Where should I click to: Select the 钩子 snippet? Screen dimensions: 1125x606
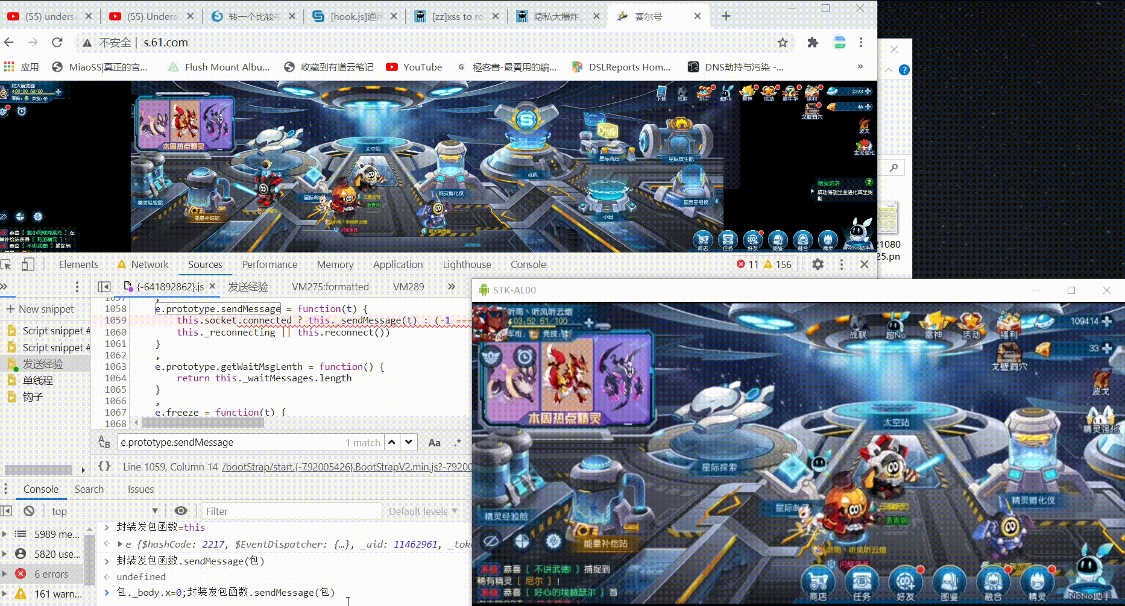coord(33,397)
